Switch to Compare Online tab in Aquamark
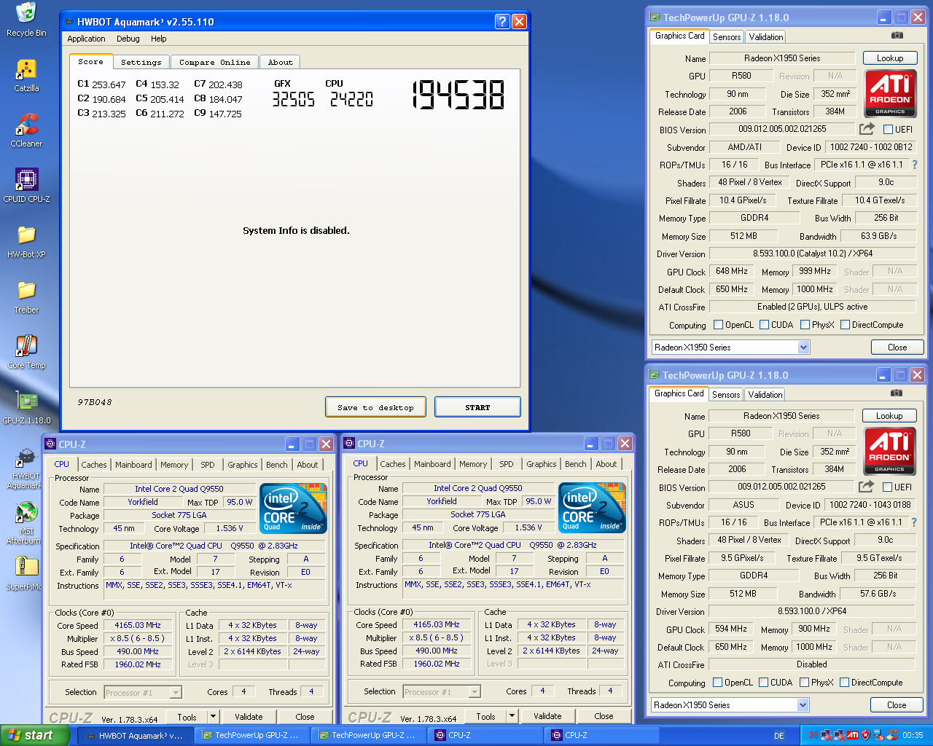The image size is (933, 746). [214, 63]
